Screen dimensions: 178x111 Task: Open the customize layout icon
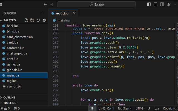[169, 4]
